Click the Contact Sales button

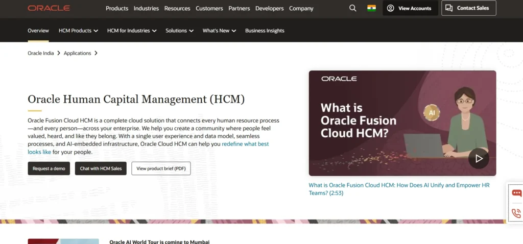(469, 8)
